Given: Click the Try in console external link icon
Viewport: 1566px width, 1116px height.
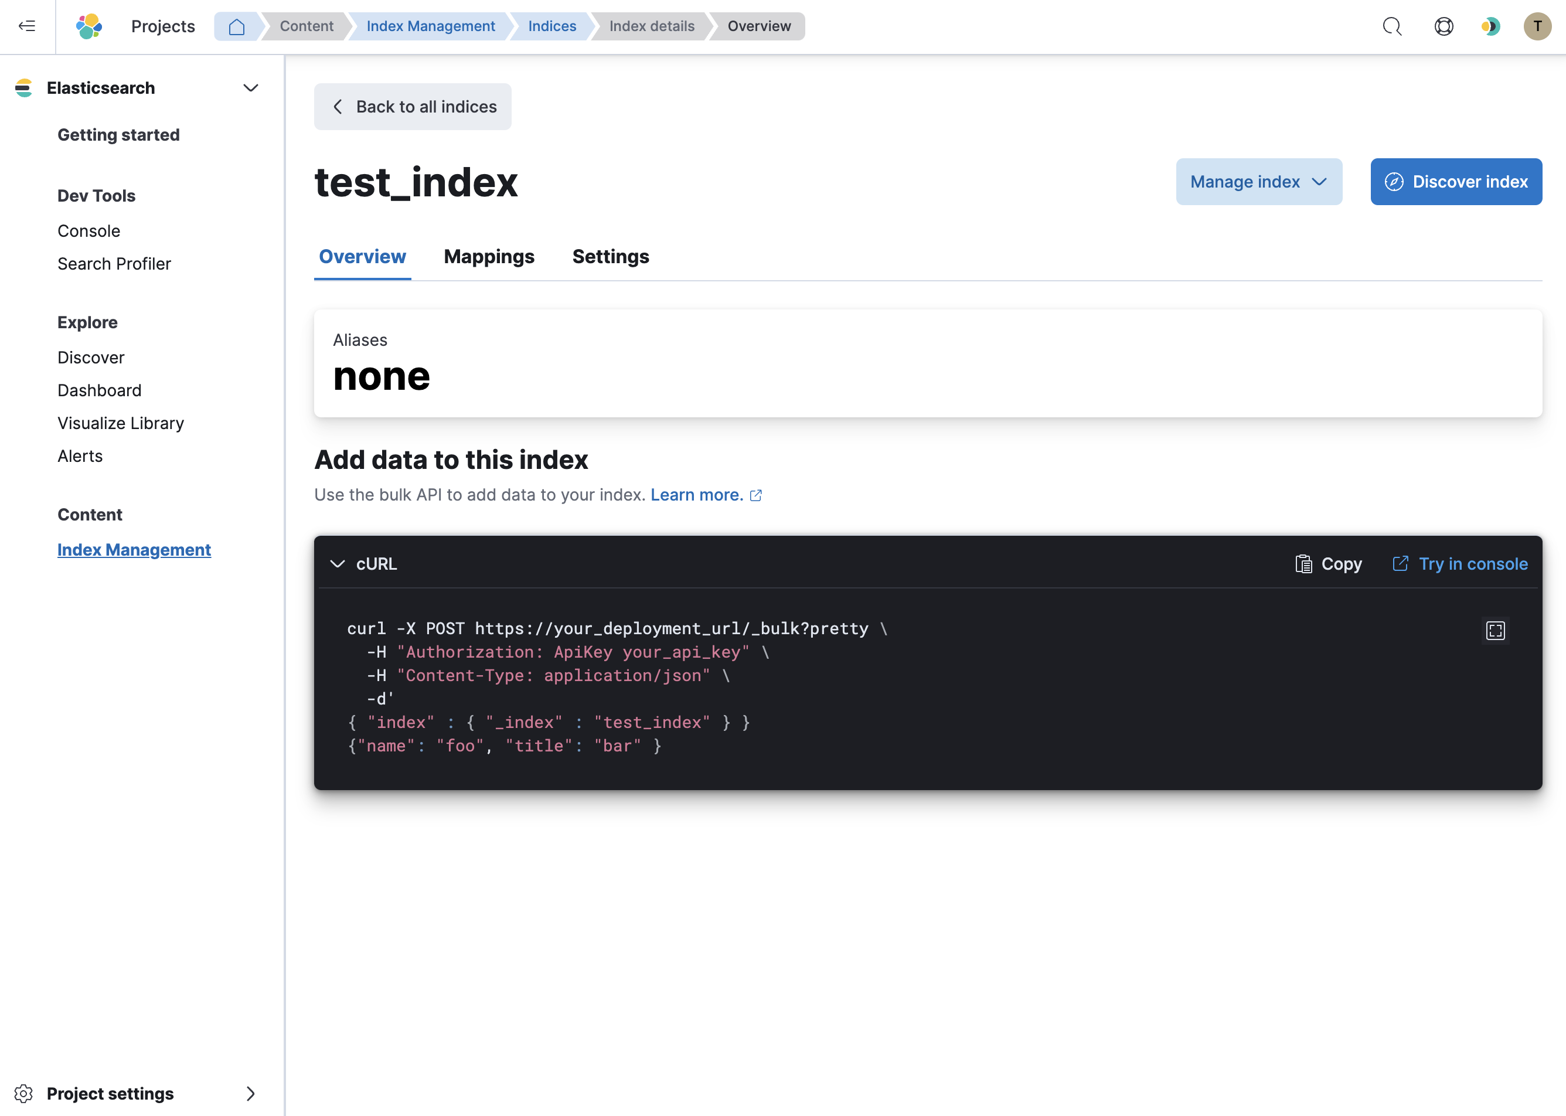Looking at the screenshot, I should [1401, 563].
